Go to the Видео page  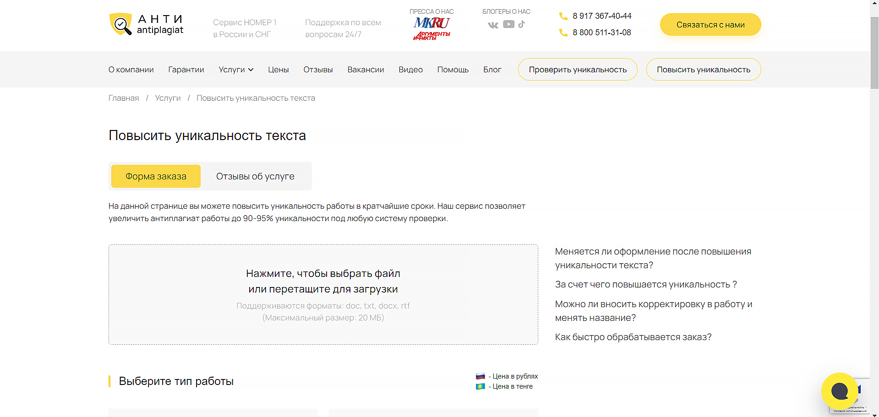(410, 70)
